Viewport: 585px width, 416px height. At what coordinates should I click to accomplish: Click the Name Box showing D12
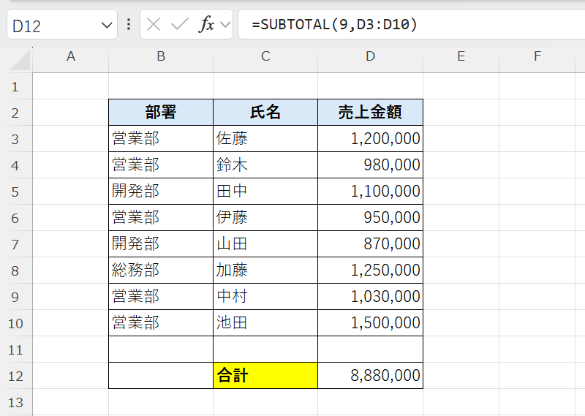point(51,26)
